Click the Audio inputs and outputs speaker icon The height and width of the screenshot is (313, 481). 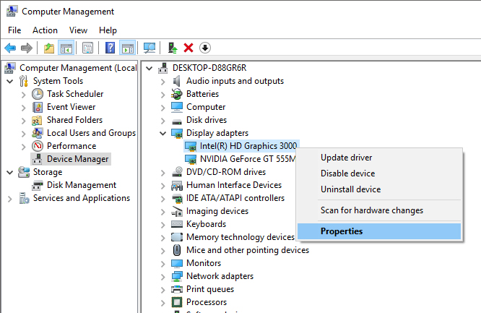[177, 81]
